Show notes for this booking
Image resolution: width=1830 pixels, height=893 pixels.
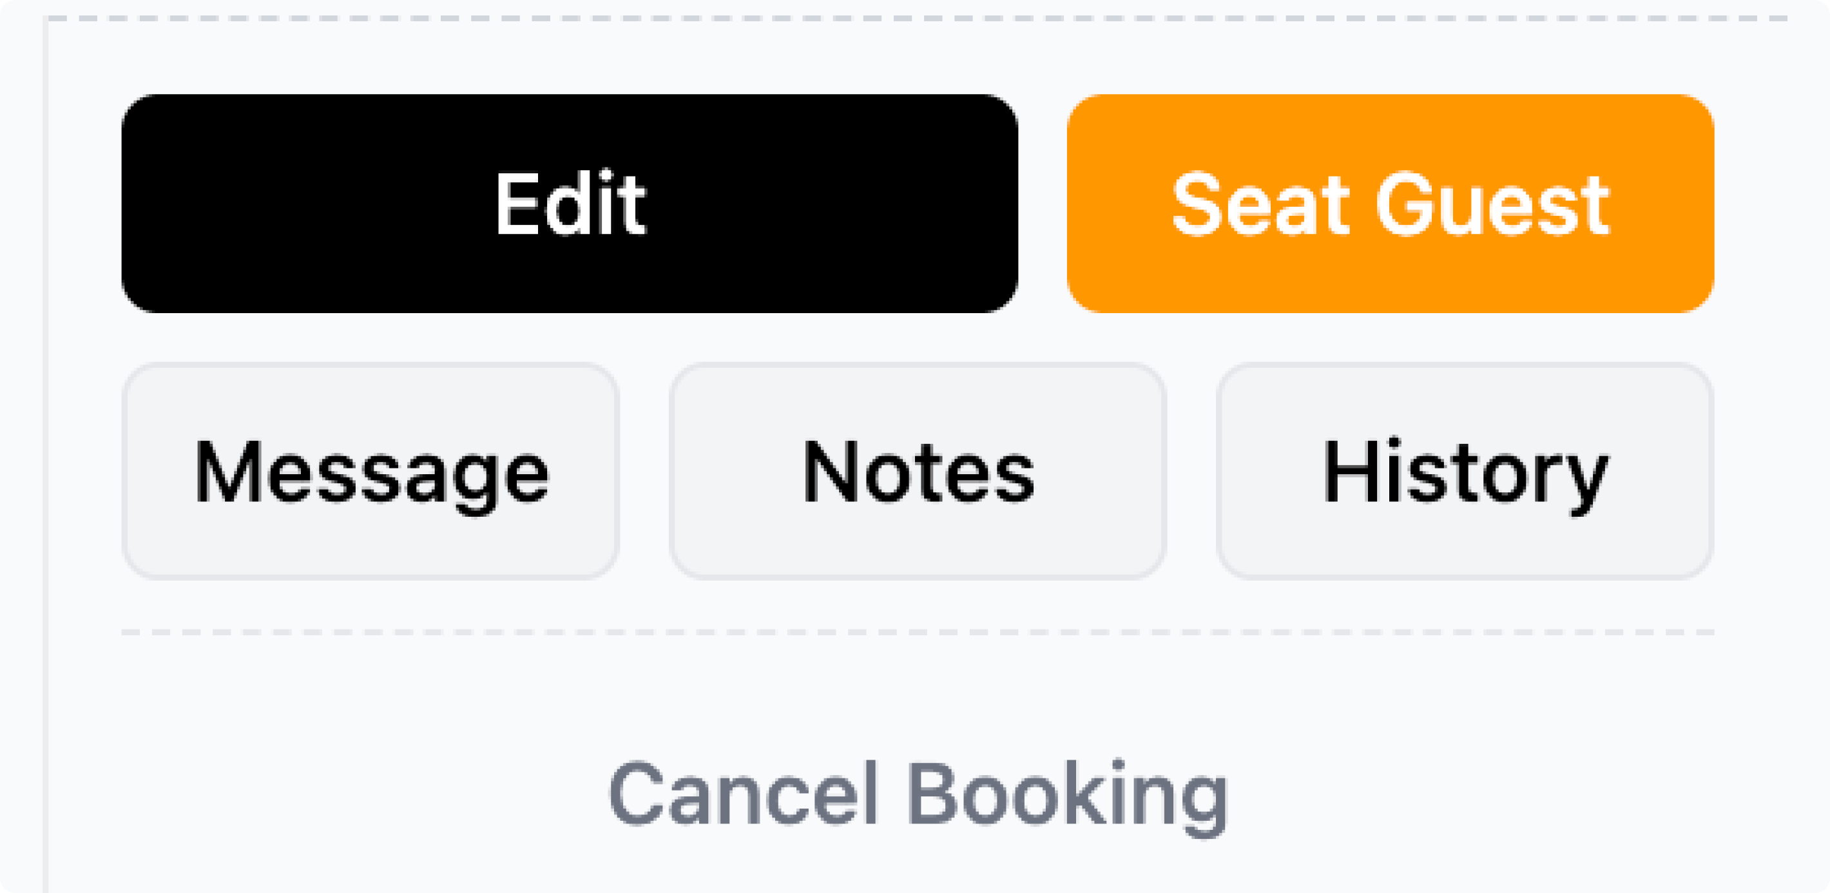[917, 472]
